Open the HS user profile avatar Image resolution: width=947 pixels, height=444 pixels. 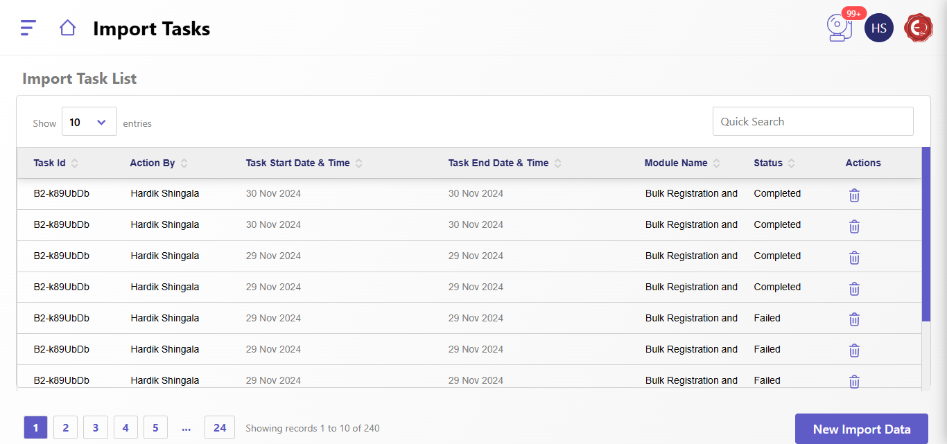point(878,28)
